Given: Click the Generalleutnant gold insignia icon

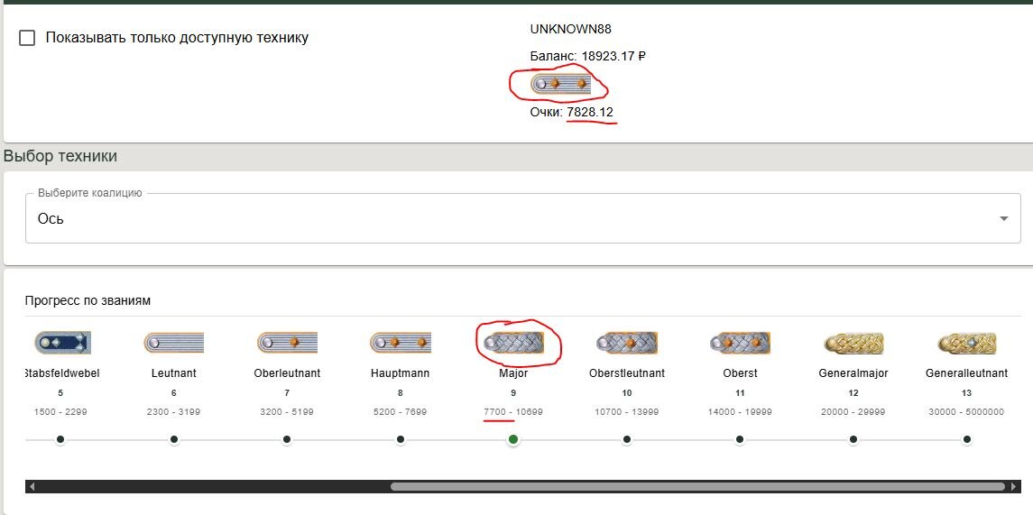Looking at the screenshot, I should click(966, 343).
